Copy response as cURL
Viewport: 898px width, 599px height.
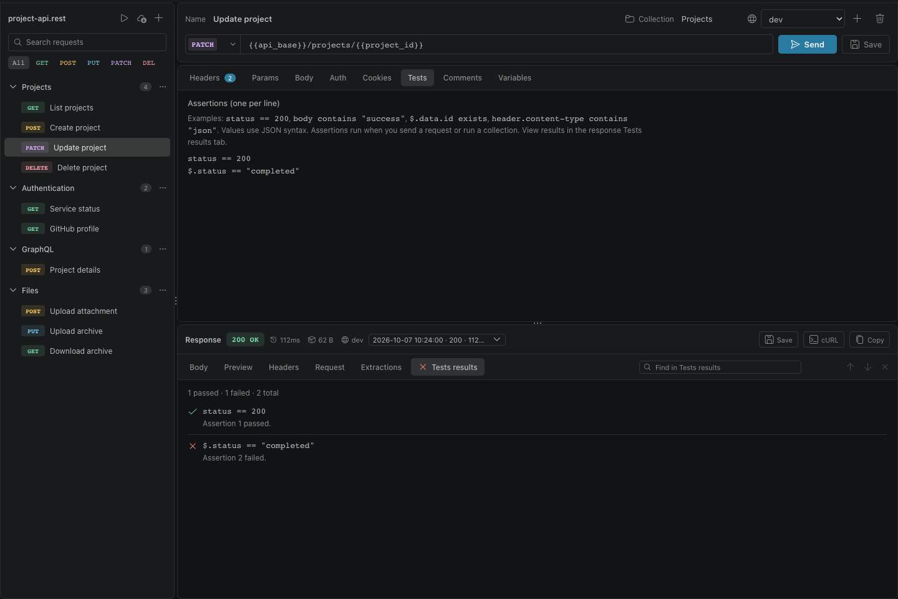(824, 339)
